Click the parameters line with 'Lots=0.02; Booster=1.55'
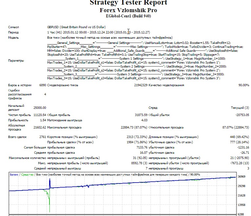Image resolution: width=251 pixels, height=216 pixels. [x=139, y=43]
